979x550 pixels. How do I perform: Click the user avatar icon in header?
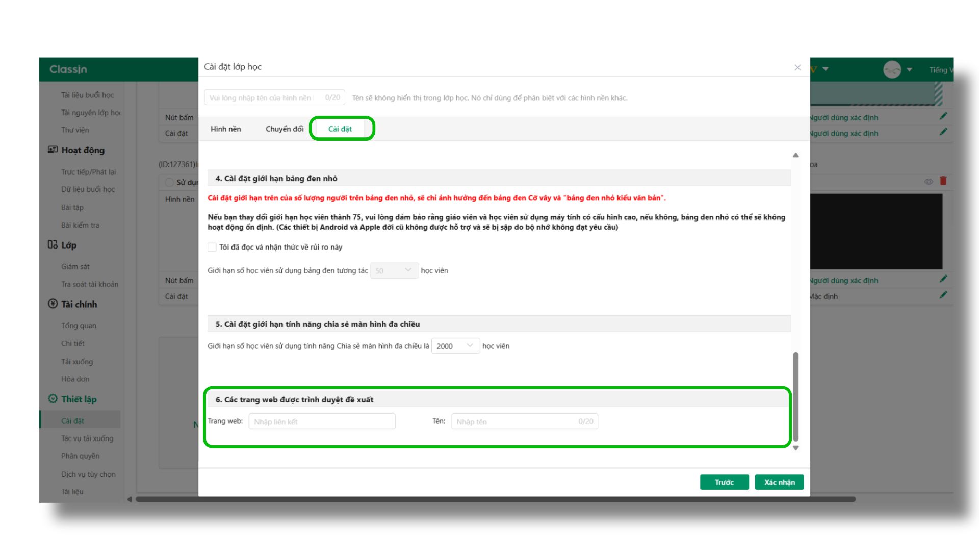point(892,70)
